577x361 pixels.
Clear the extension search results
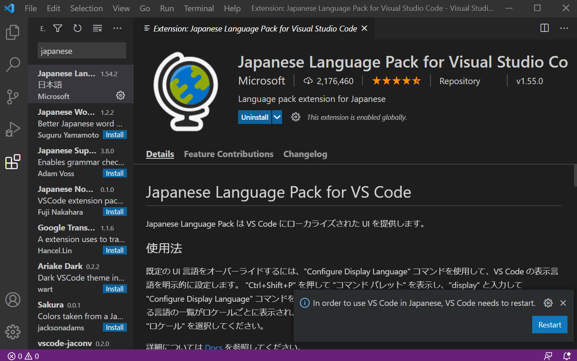(97, 28)
